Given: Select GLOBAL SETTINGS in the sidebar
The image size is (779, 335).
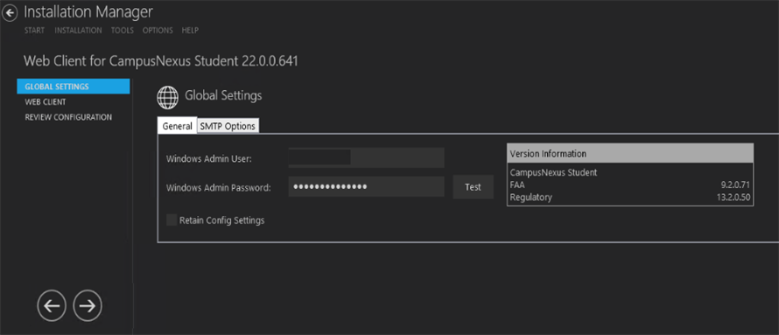Looking at the screenshot, I should point(74,87).
